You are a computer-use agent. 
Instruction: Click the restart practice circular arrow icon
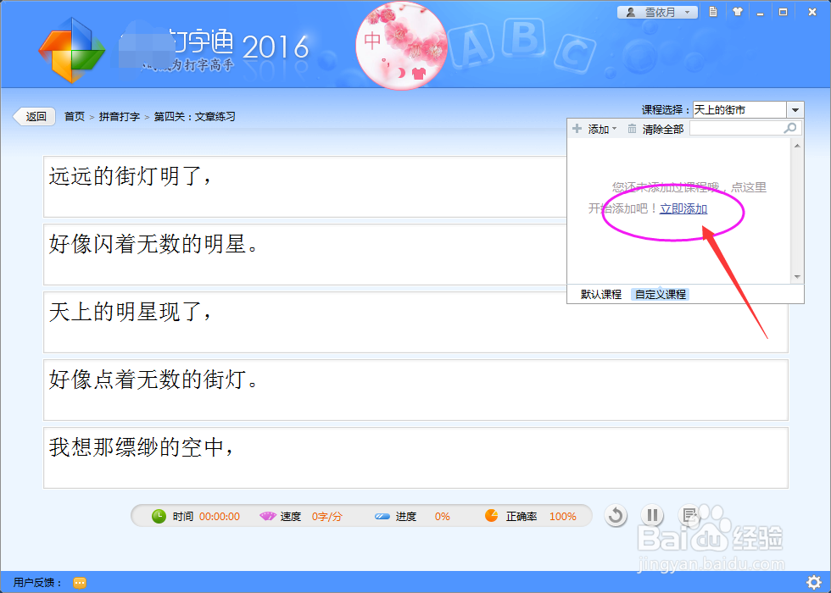pyautogui.click(x=616, y=515)
